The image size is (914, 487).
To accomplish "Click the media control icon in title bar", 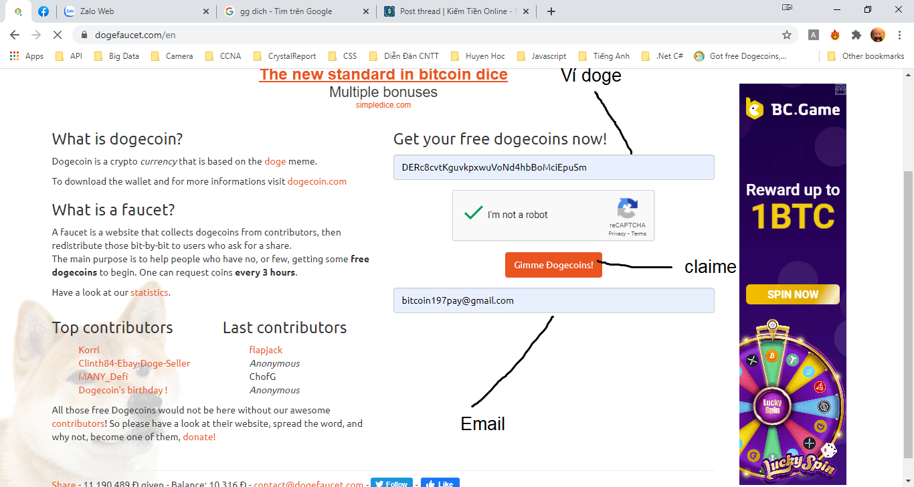I will [787, 7].
